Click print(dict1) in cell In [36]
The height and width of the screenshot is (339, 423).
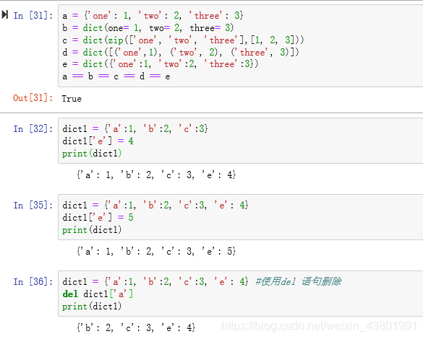(92, 306)
